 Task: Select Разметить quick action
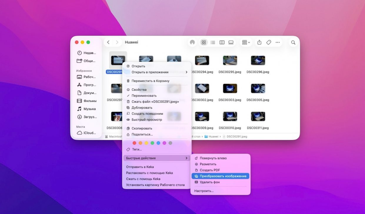coord(220,164)
